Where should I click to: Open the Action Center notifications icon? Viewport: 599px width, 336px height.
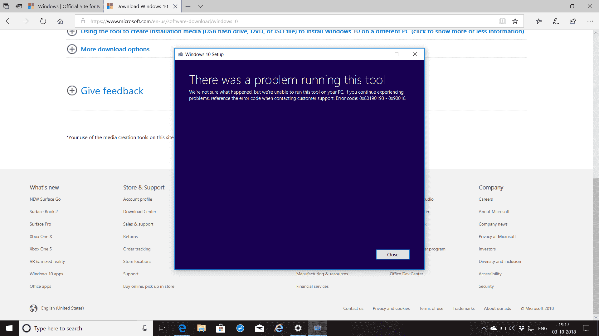click(586, 328)
